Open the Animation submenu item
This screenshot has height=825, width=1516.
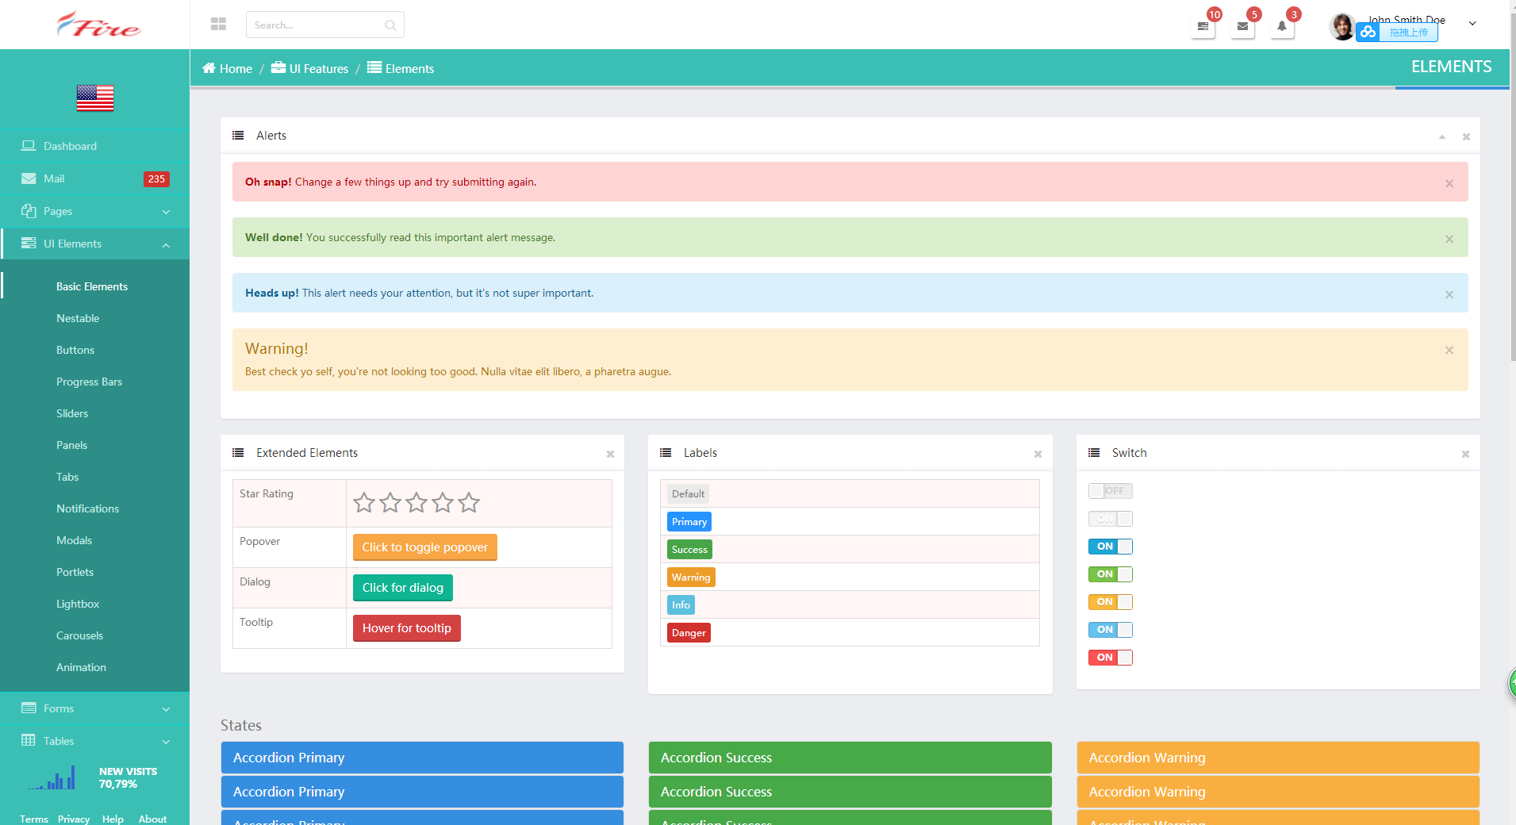(x=81, y=667)
